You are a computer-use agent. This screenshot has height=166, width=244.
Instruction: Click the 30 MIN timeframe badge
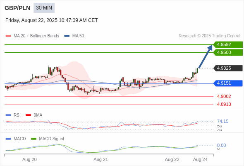pyautogui.click(x=44, y=8)
